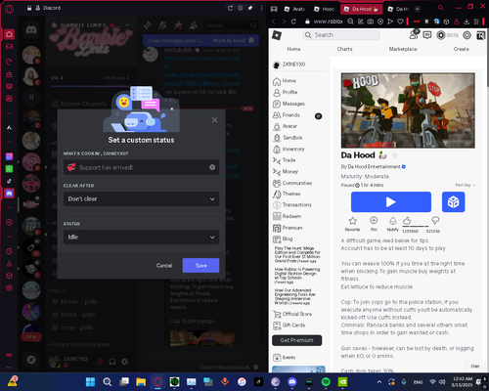
Task: Open history icon in Opera sidebar
Action: (9, 251)
